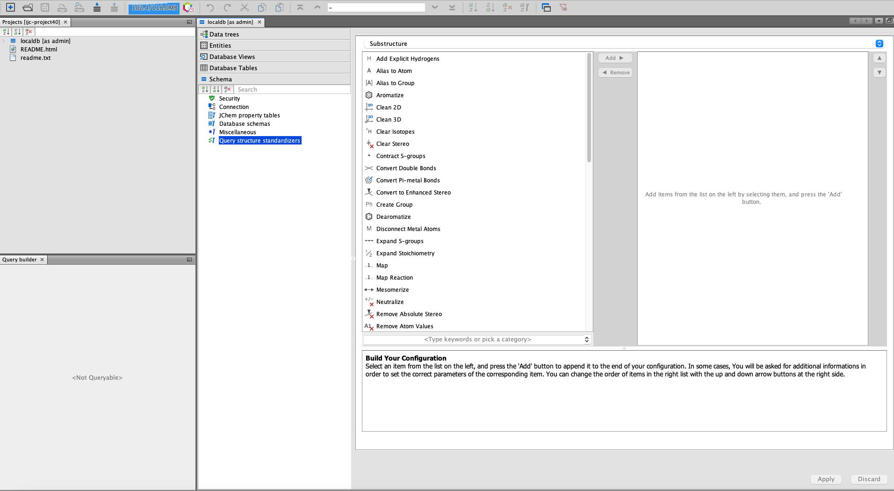
Task: Select the Aromatize standardizer icon
Action: click(369, 95)
